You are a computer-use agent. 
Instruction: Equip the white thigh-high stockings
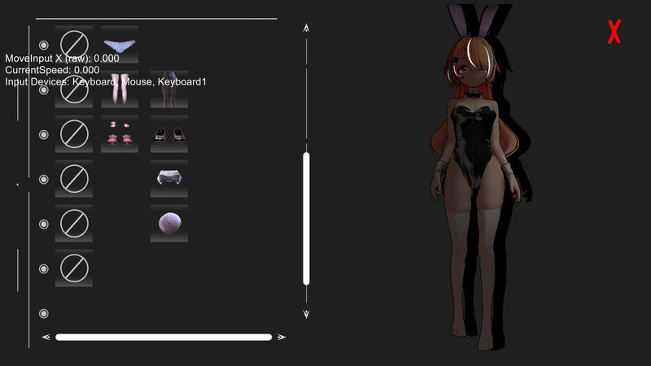click(x=120, y=89)
